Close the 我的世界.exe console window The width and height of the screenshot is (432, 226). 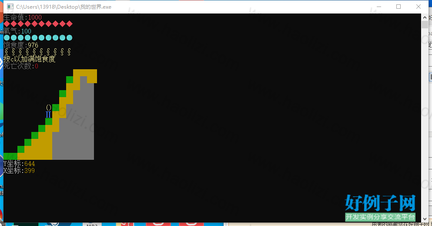[418, 7]
